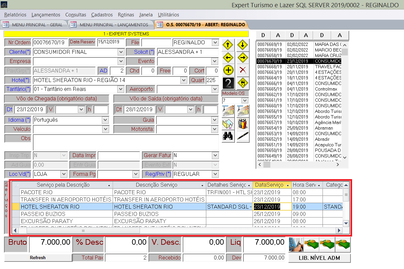404x269 pixels.
Task: Expand the Hotel(*) dropdown list
Action: [183, 80]
